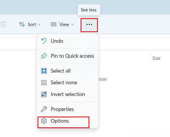This screenshot has width=170, height=137.
Task: Click the Undo curved arrow icon
Action: tap(44, 41)
